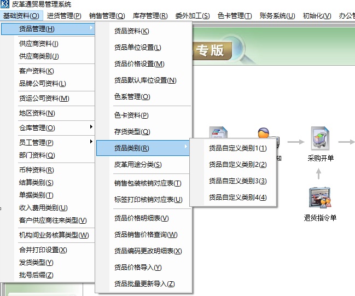Screen dimensions: 355x296
Task: Expand the 货品类别(R) submenu arrow
Action: click(x=185, y=147)
